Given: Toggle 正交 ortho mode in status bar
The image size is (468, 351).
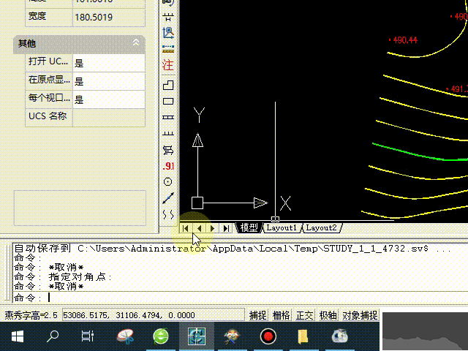Looking at the screenshot, I should (x=304, y=315).
